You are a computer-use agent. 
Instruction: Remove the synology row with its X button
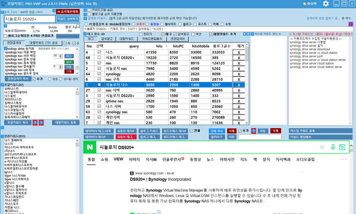(x=239, y=74)
